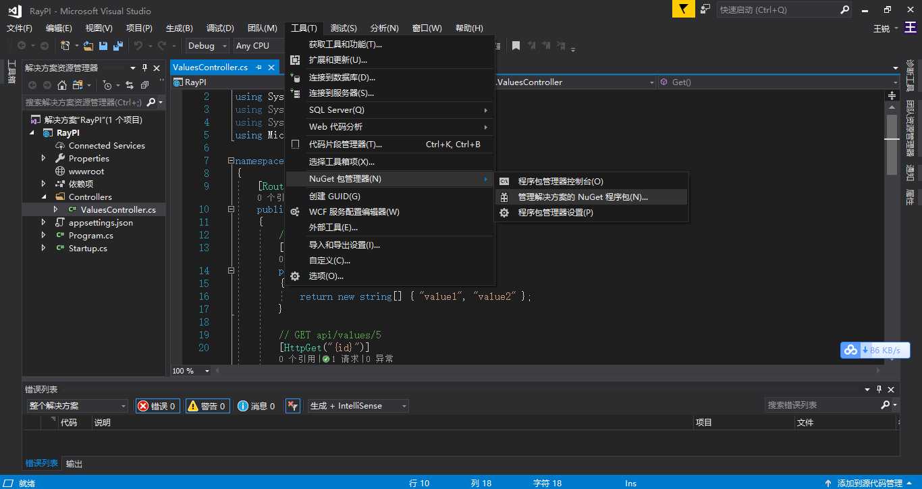Click the pending changes filter clock icon

click(x=107, y=85)
